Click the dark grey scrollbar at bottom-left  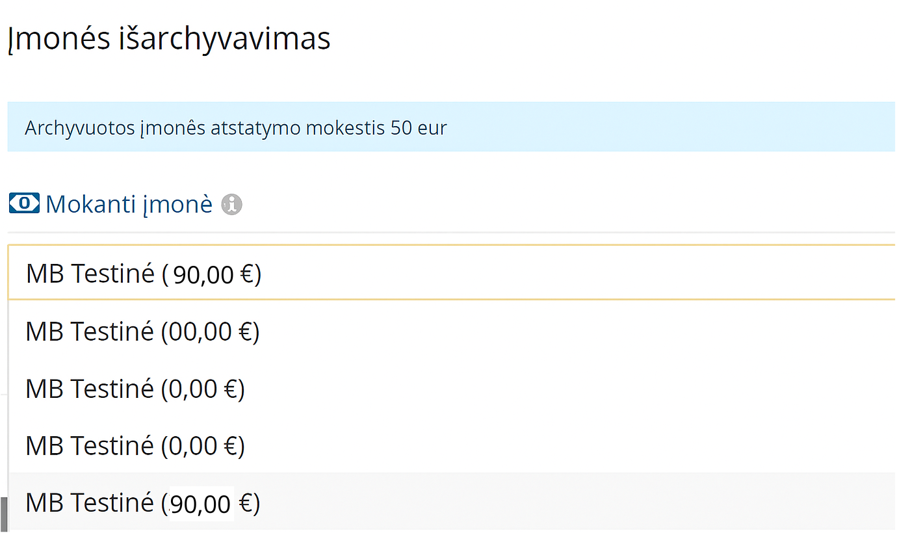[4, 515]
